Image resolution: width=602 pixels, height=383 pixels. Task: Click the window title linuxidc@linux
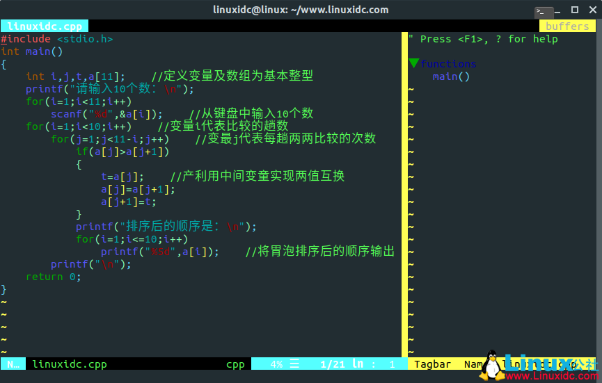[301, 10]
